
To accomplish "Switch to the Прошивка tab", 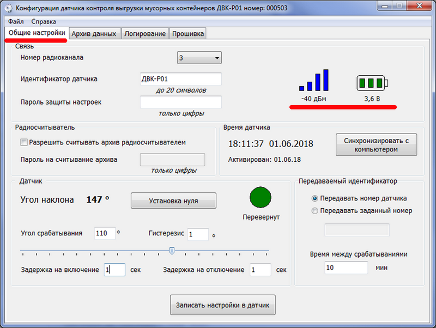I will pyautogui.click(x=188, y=34).
